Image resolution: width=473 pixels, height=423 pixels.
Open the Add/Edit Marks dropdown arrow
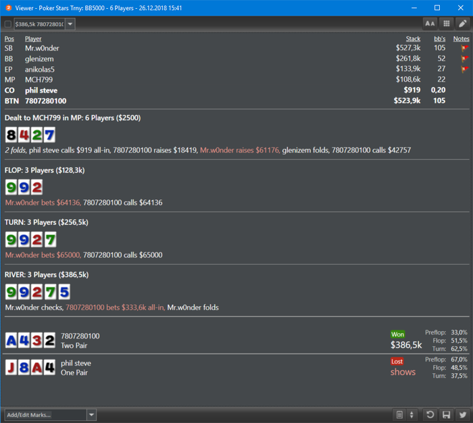(91, 415)
